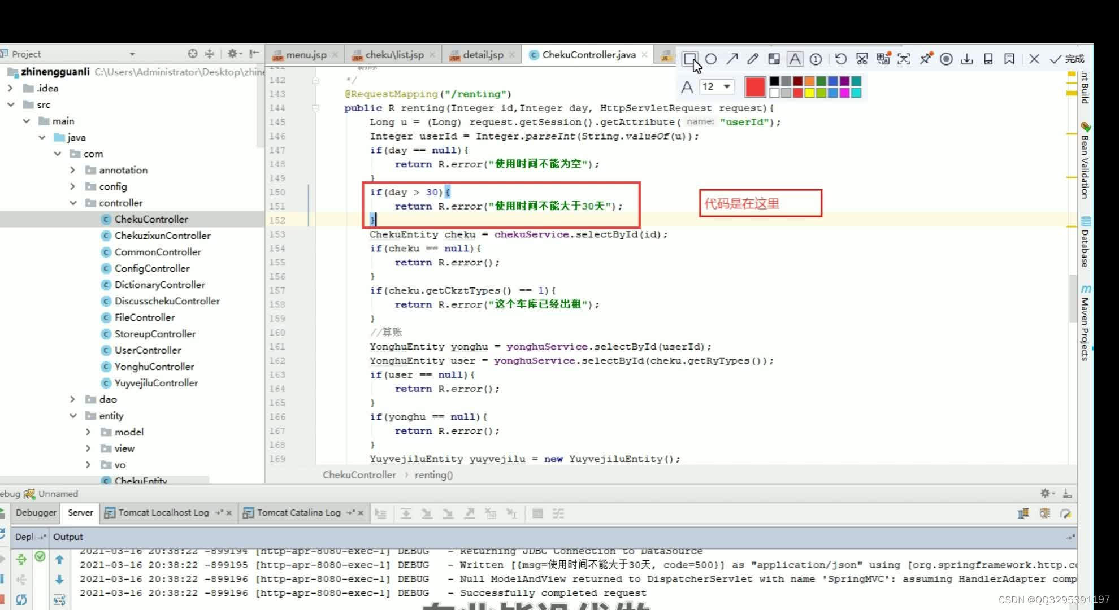This screenshot has height=610, width=1119.
Task: Select the ellipse annotation tool
Action: pyautogui.click(x=711, y=59)
